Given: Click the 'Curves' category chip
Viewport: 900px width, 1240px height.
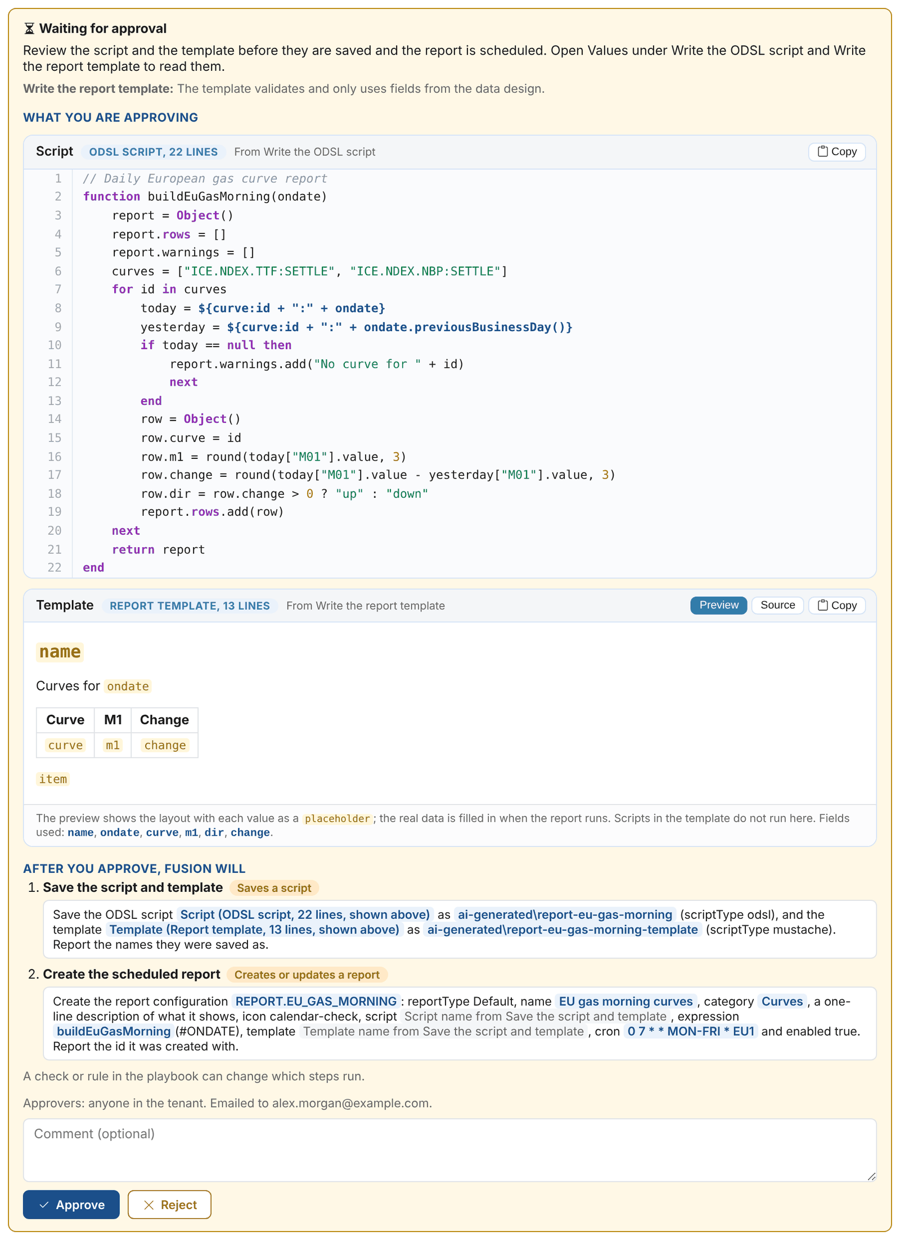Looking at the screenshot, I should (782, 1002).
